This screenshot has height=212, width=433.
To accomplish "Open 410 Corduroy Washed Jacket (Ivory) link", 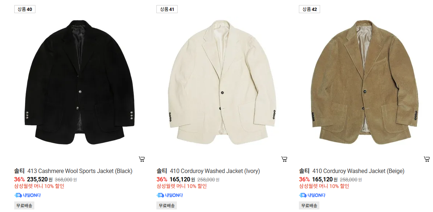I will click(215, 171).
